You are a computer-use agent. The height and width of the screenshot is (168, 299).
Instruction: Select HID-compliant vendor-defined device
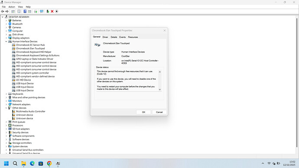tap(35, 76)
